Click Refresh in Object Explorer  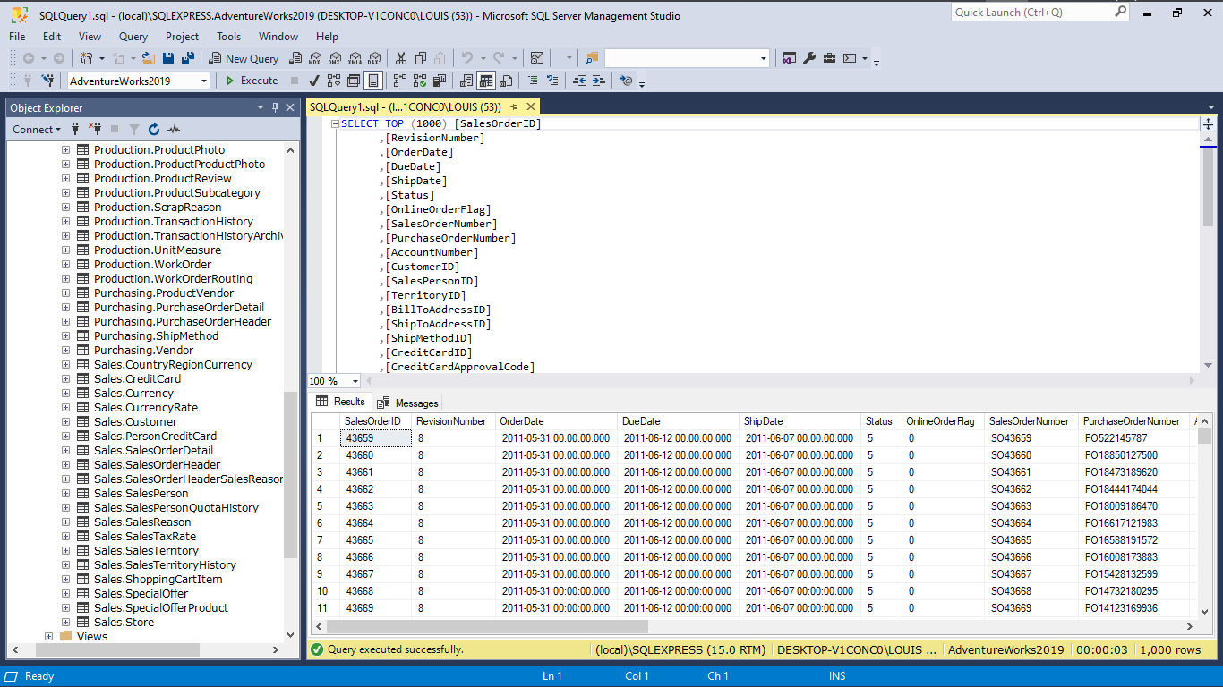[154, 129]
